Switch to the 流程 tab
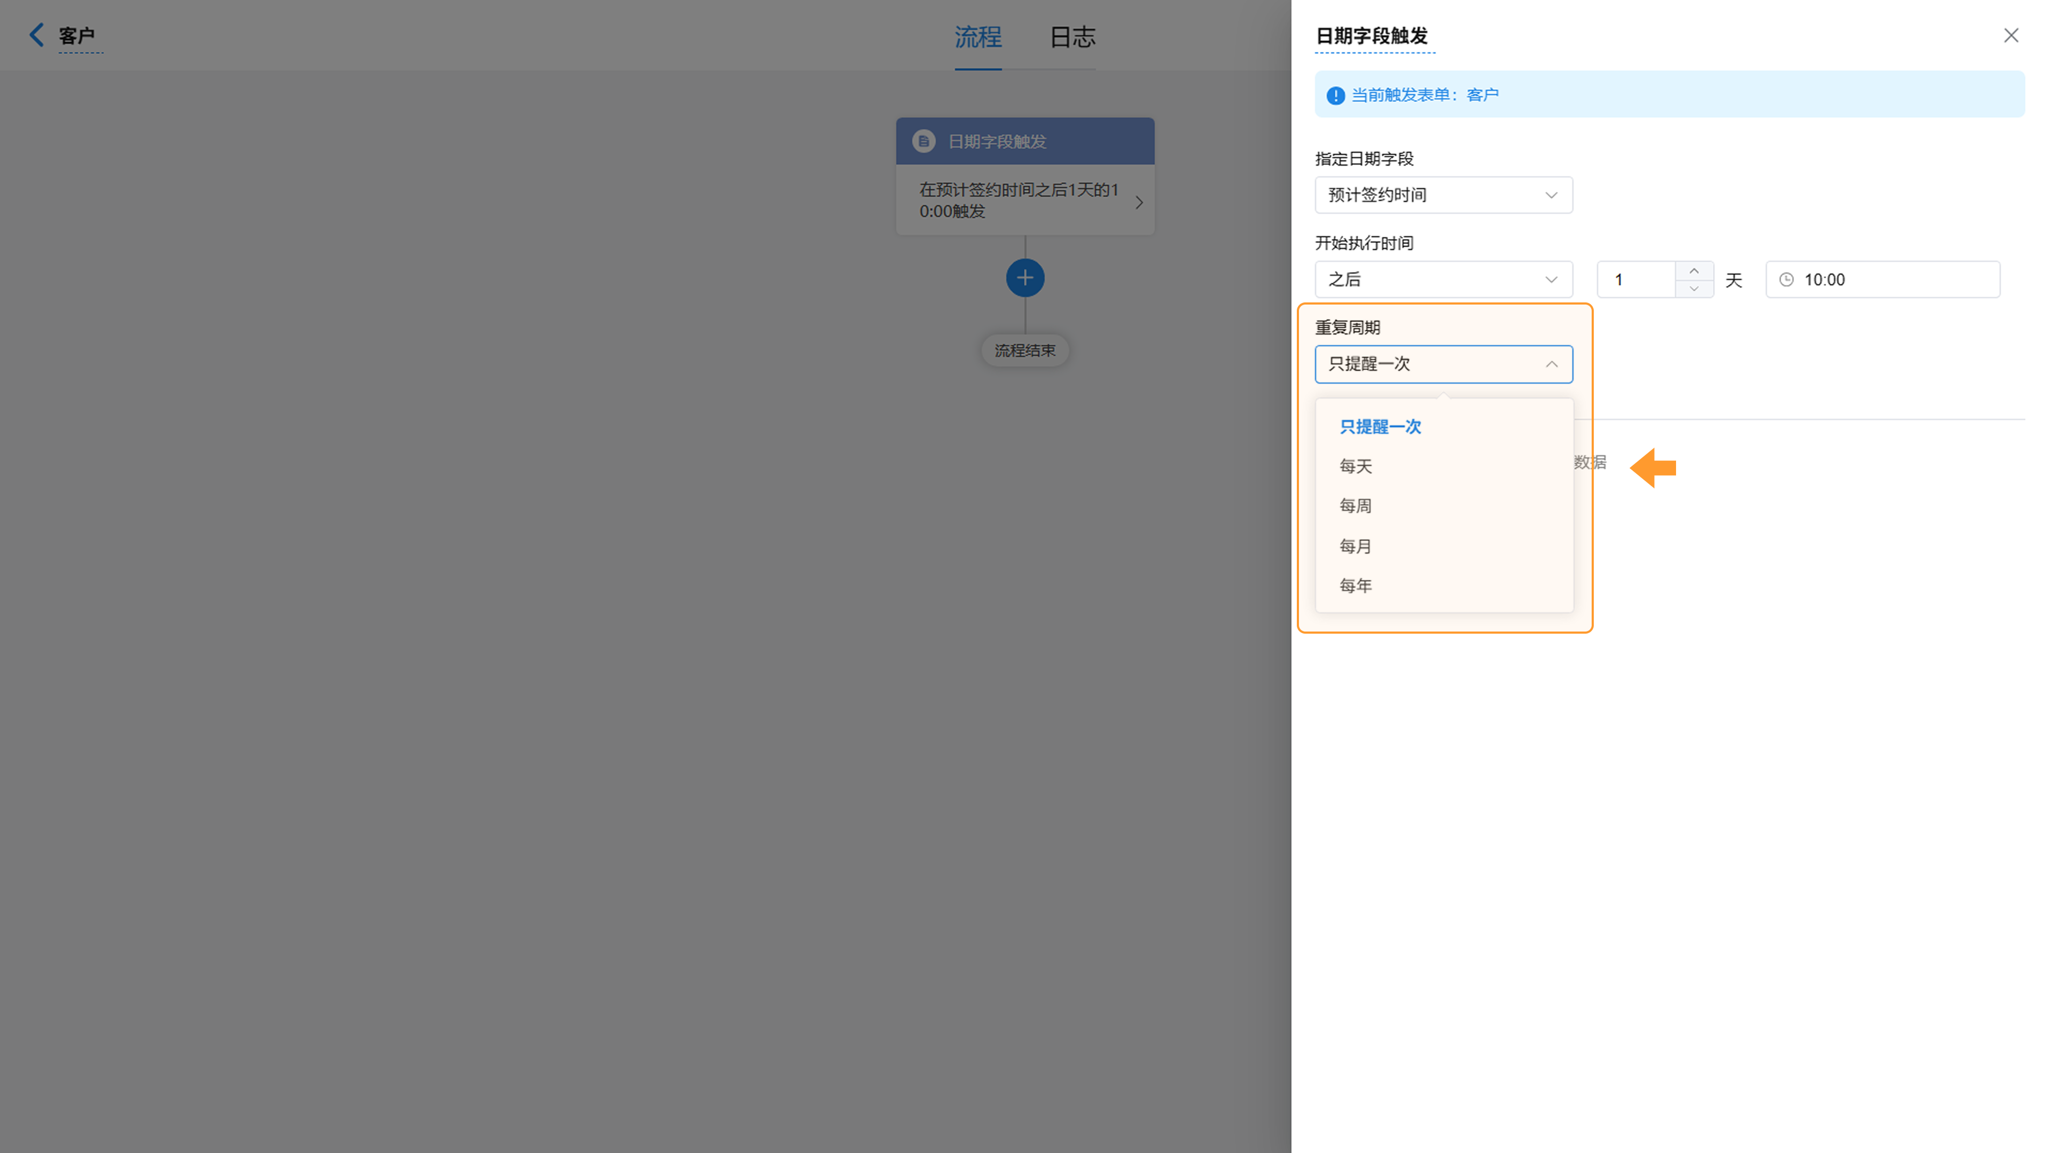Viewport: 2051px width, 1153px height. [x=978, y=37]
